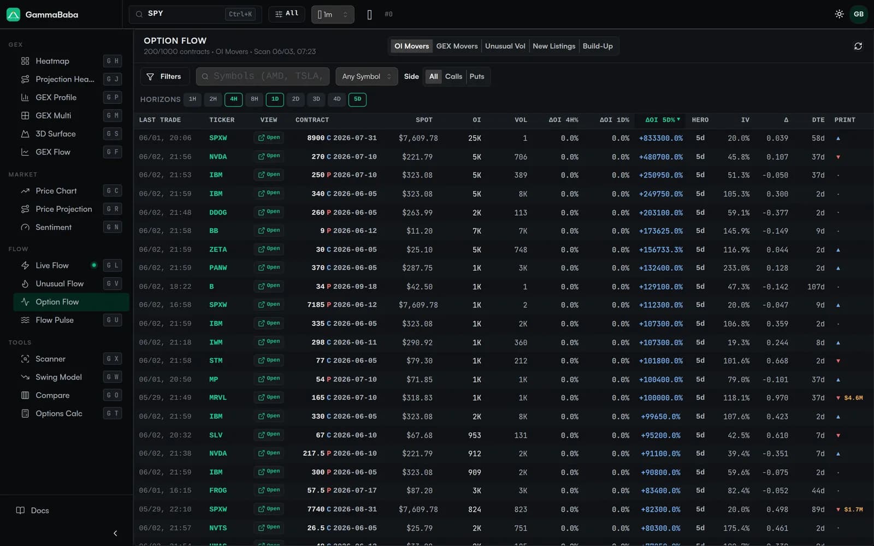The image size is (874, 546).
Task: Show only Puts side
Action: pos(477,76)
